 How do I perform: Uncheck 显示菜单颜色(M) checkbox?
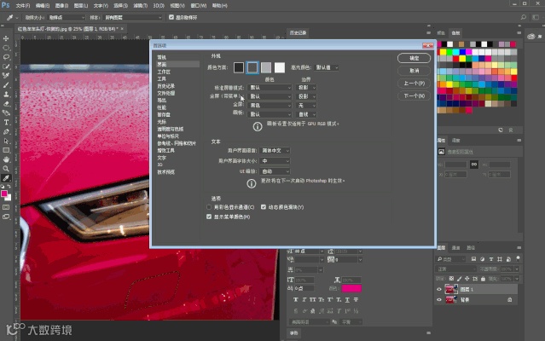pyautogui.click(x=209, y=217)
